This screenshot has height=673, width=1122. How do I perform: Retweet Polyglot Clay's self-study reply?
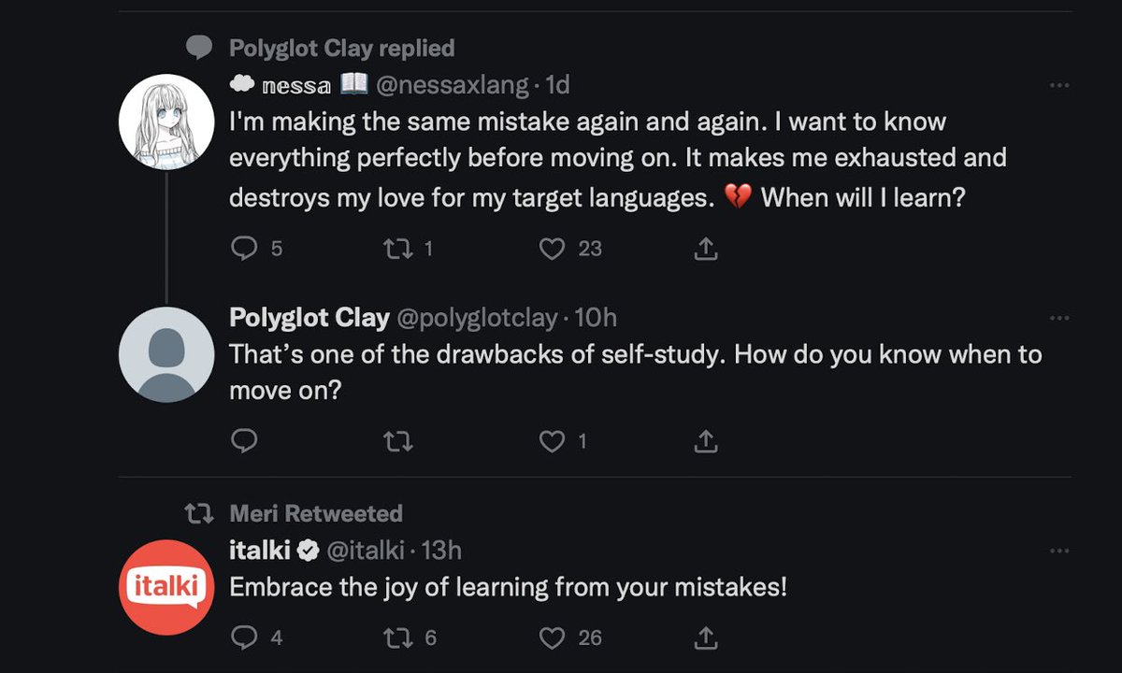pos(398,440)
